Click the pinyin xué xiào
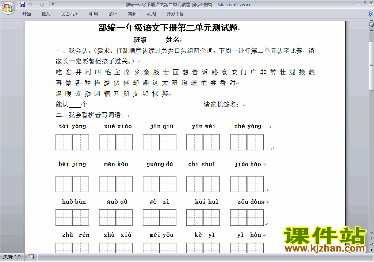Viewport: 374px width, 262px height. (118, 126)
